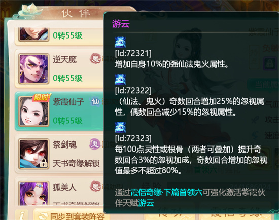Image resolution: width=279 pixels, height=220 pixels.
Task: Click the skill icon above Id:72323
Action: [120, 127]
